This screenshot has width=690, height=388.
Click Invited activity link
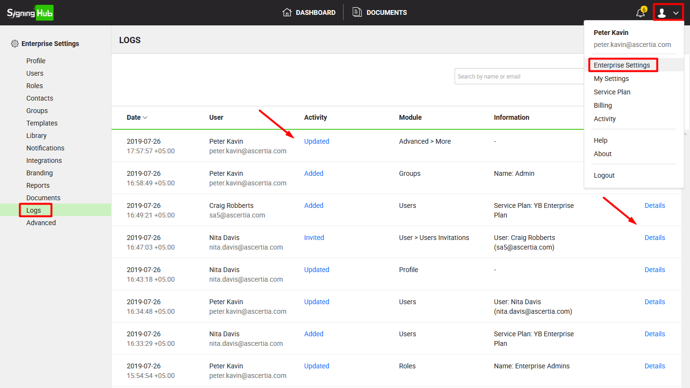point(314,238)
